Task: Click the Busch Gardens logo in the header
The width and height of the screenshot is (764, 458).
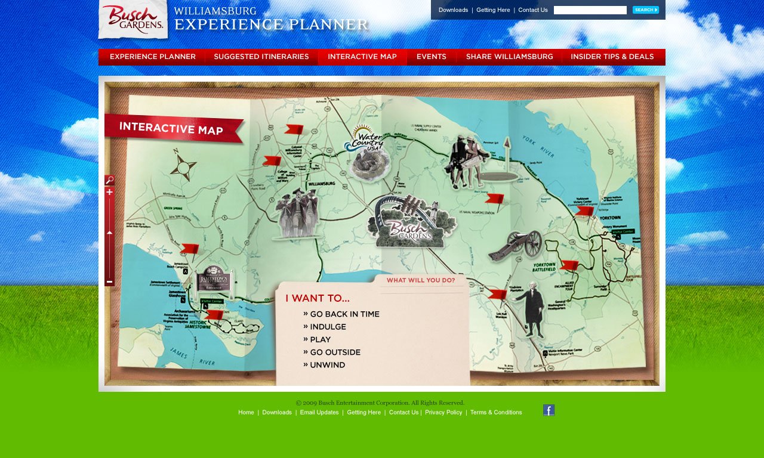Action: coord(133,19)
